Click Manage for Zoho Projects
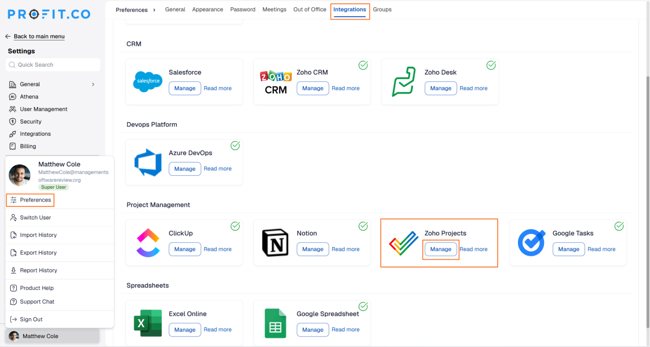The height and width of the screenshot is (347, 650). [x=441, y=249]
